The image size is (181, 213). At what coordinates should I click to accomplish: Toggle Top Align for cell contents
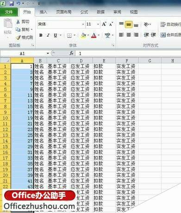121,24
